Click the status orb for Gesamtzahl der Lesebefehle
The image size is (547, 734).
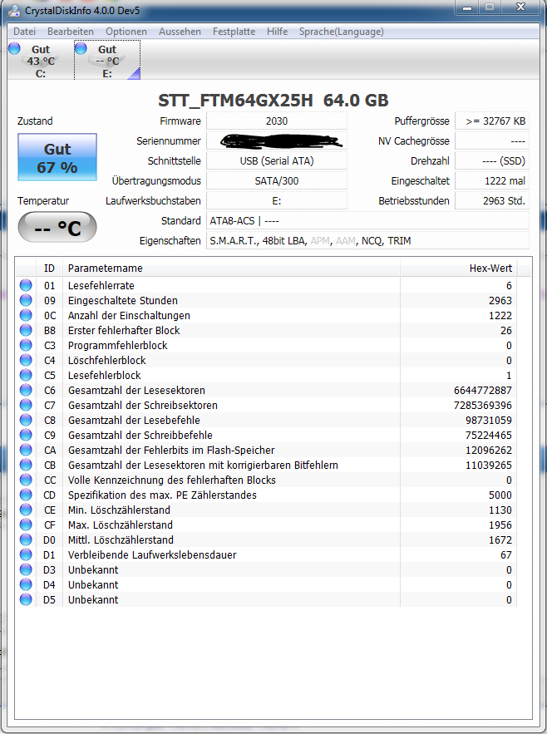pos(26,420)
